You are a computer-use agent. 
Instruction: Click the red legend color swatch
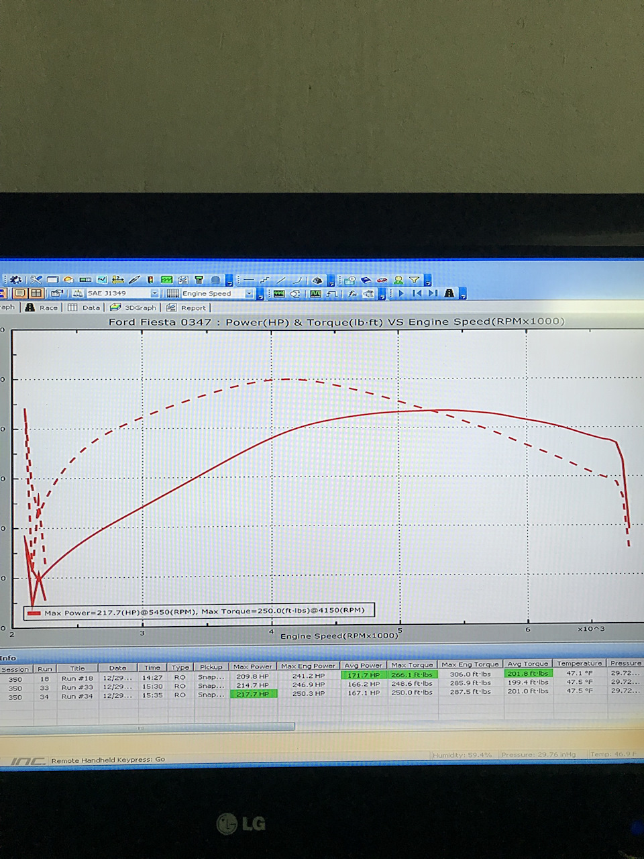tap(34, 613)
